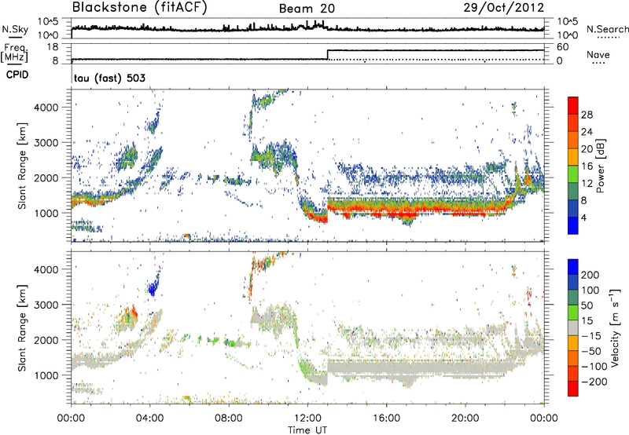Click the 'Slant Range [km]' label of power panel
The height and width of the screenshot is (435, 629).
pos(22,166)
